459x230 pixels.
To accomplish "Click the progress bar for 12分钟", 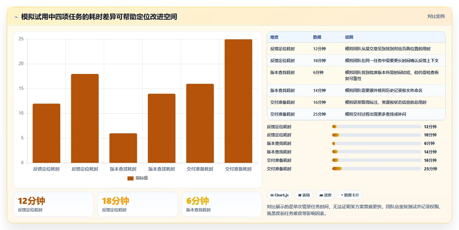I will (x=377, y=127).
